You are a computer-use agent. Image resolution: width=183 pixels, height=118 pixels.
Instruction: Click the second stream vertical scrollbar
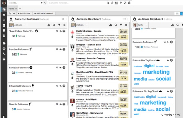coord(130,44)
